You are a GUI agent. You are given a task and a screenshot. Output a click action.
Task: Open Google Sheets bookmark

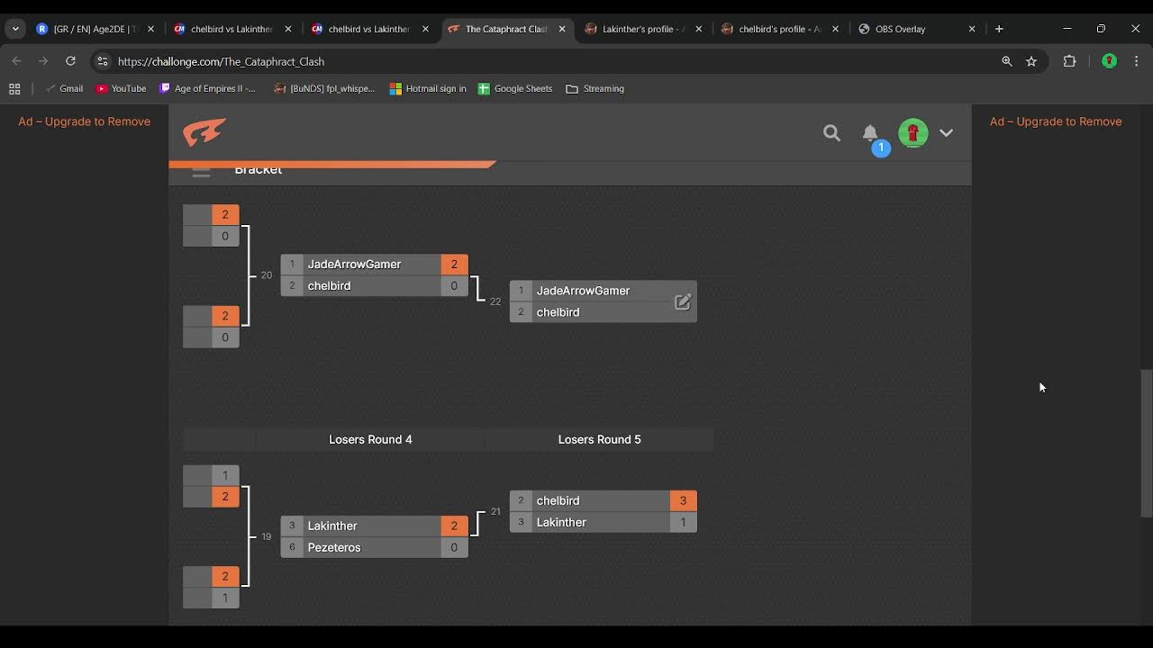515,88
